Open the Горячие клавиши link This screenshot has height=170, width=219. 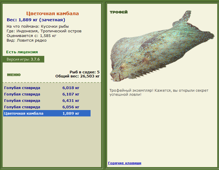125,163
